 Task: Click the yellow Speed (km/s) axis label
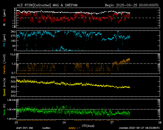coord(4,86)
